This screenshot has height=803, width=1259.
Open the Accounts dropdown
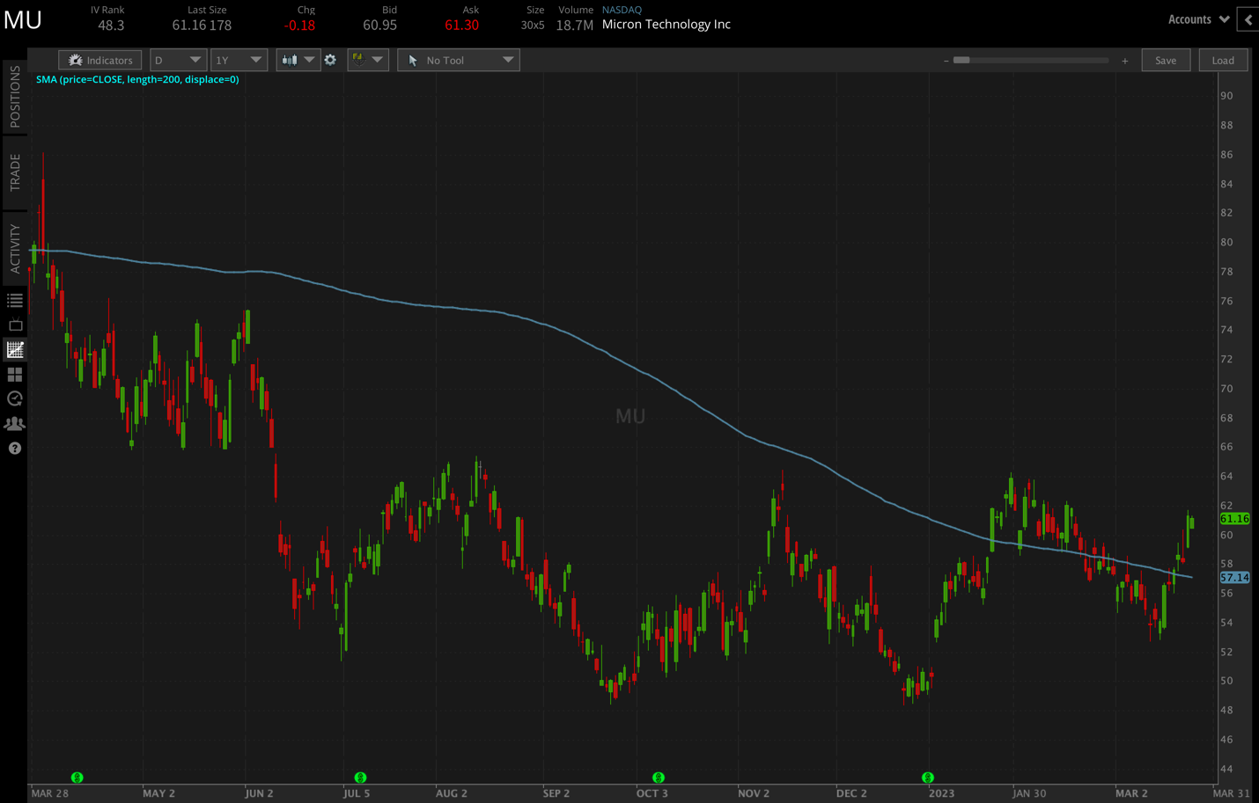1197,18
